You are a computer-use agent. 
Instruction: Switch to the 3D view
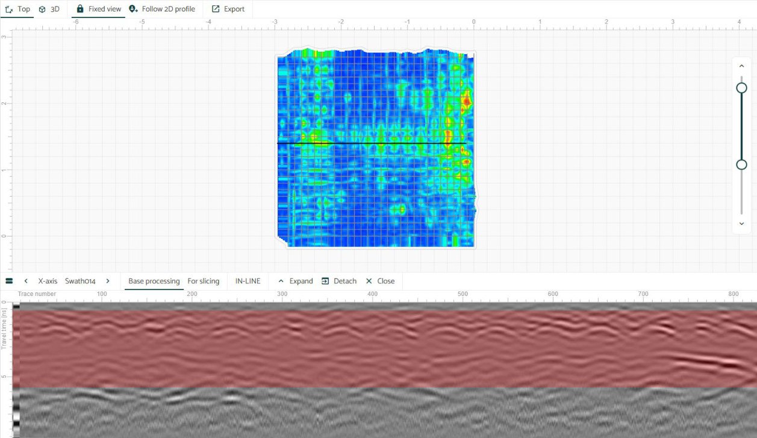click(49, 9)
